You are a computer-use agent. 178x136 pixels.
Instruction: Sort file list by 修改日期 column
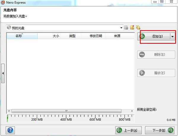[x=96, y=36]
